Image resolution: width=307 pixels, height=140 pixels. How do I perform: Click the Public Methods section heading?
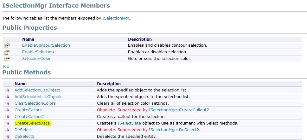pyautogui.click(x=27, y=73)
